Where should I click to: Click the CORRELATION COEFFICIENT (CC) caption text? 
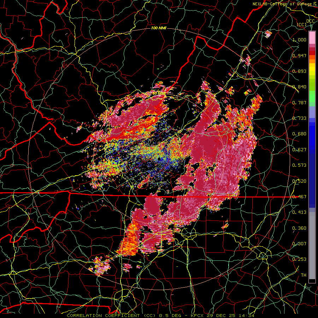111,316
